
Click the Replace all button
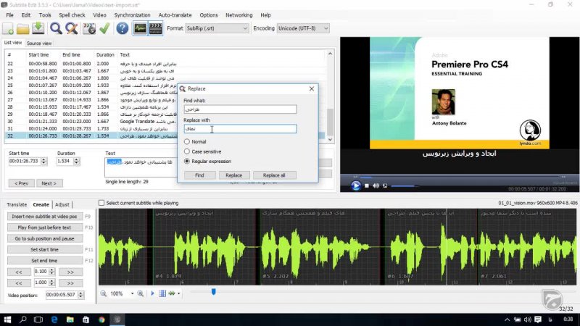point(274,175)
